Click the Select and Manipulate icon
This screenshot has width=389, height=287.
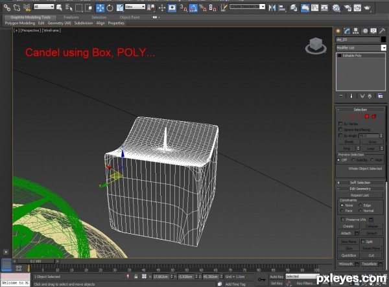coord(162,8)
